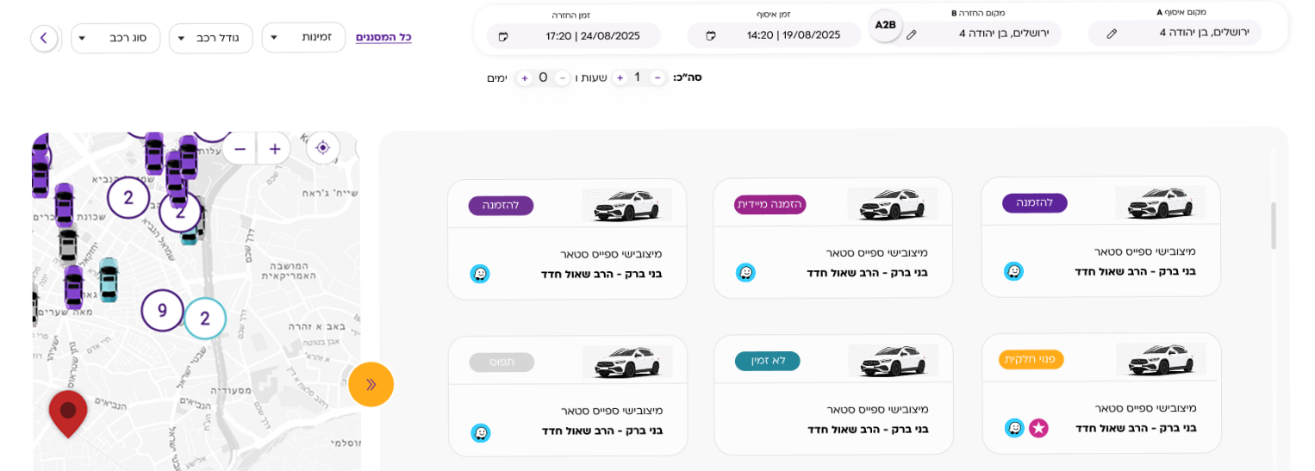The width and height of the screenshot is (1315, 471).
Task: Decrease hours with minus before שעות
Action: click(657, 77)
